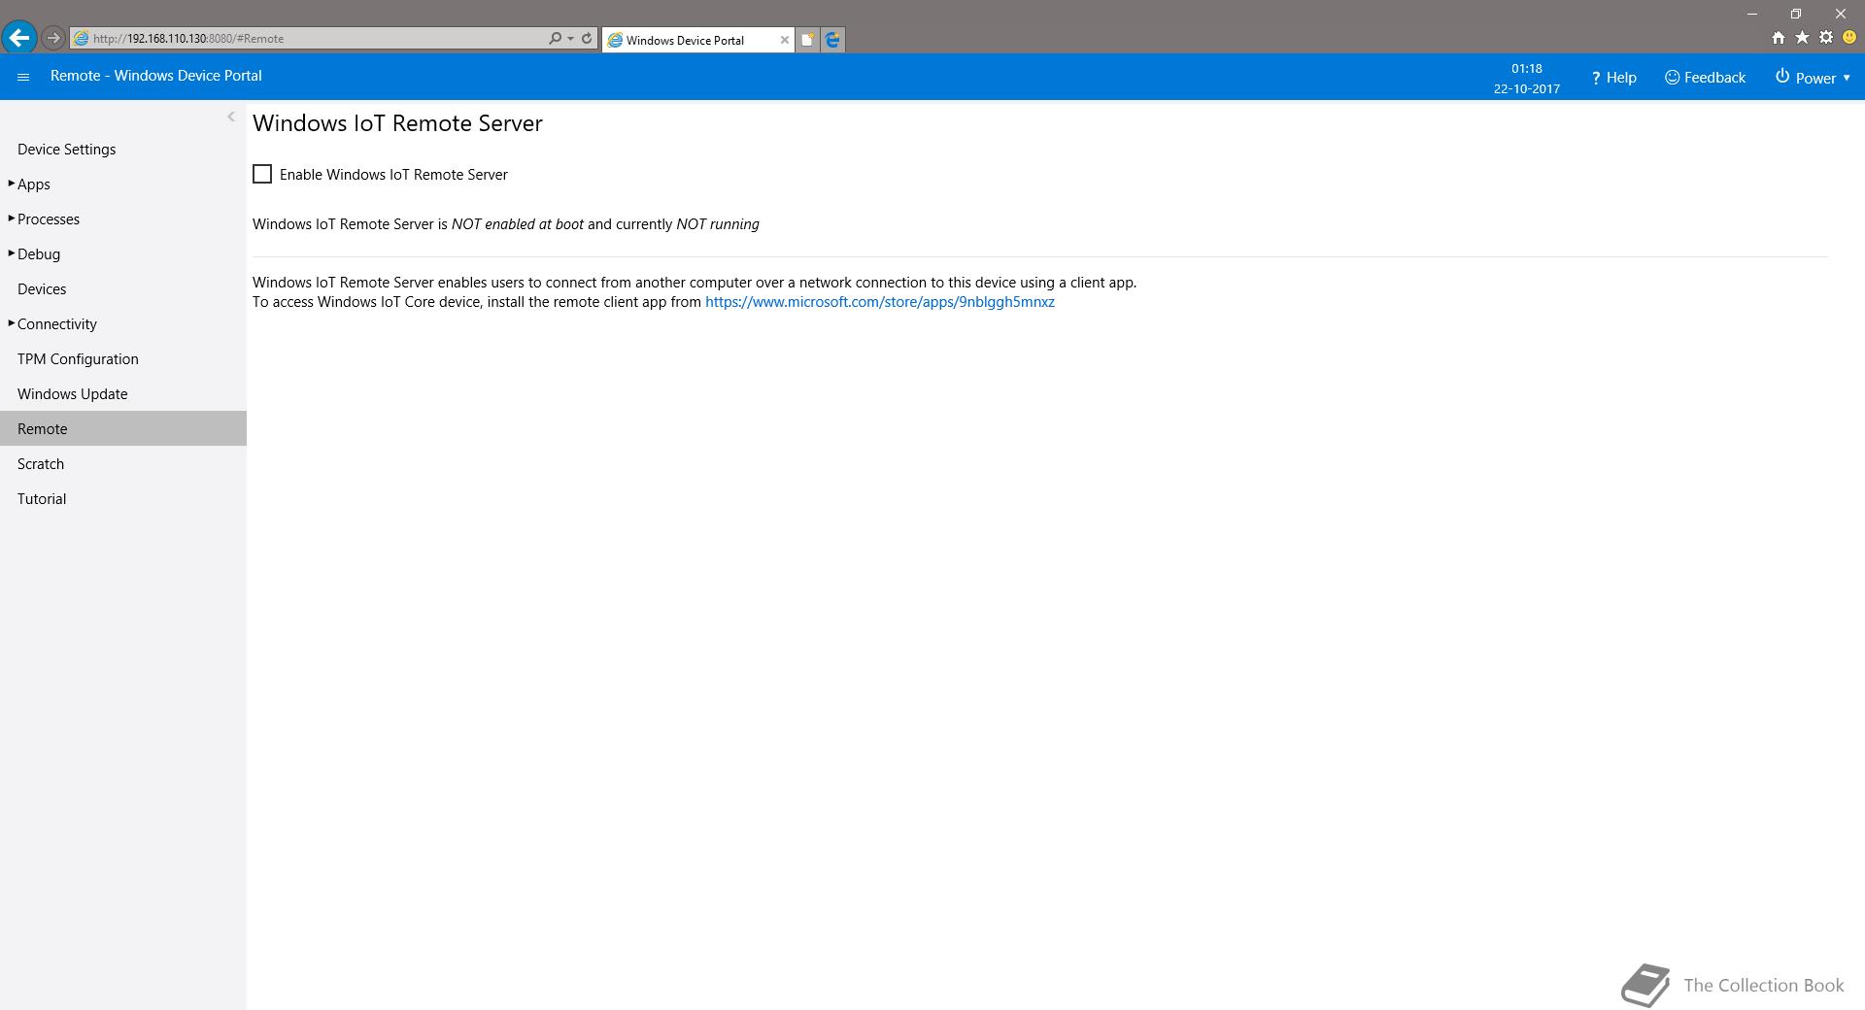Open TPM Configuration page
1865x1010 pixels.
78,359
